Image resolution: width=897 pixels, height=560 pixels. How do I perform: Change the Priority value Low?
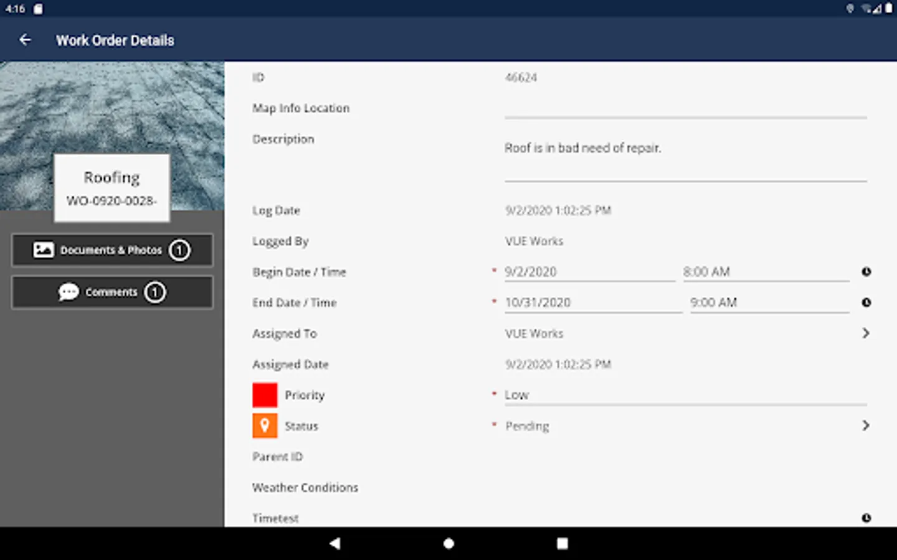click(x=685, y=395)
